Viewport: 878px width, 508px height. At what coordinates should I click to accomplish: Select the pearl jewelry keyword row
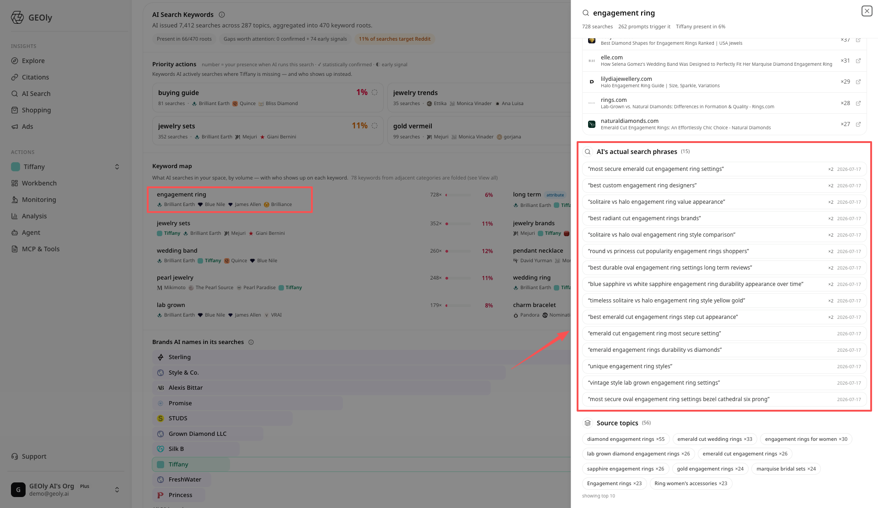coord(325,282)
